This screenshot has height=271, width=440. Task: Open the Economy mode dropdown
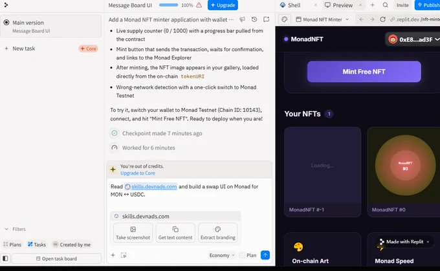tap(222, 255)
